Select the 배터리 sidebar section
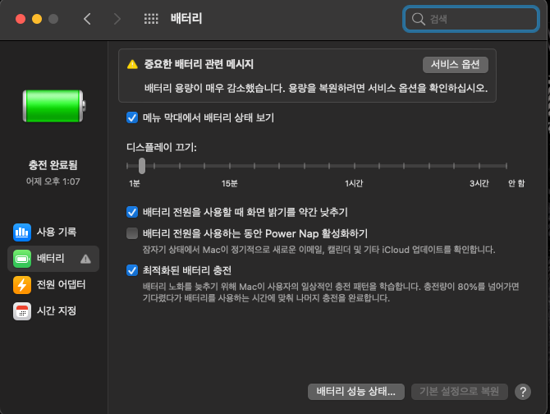Screen dimensions: 550x414 coord(53,259)
